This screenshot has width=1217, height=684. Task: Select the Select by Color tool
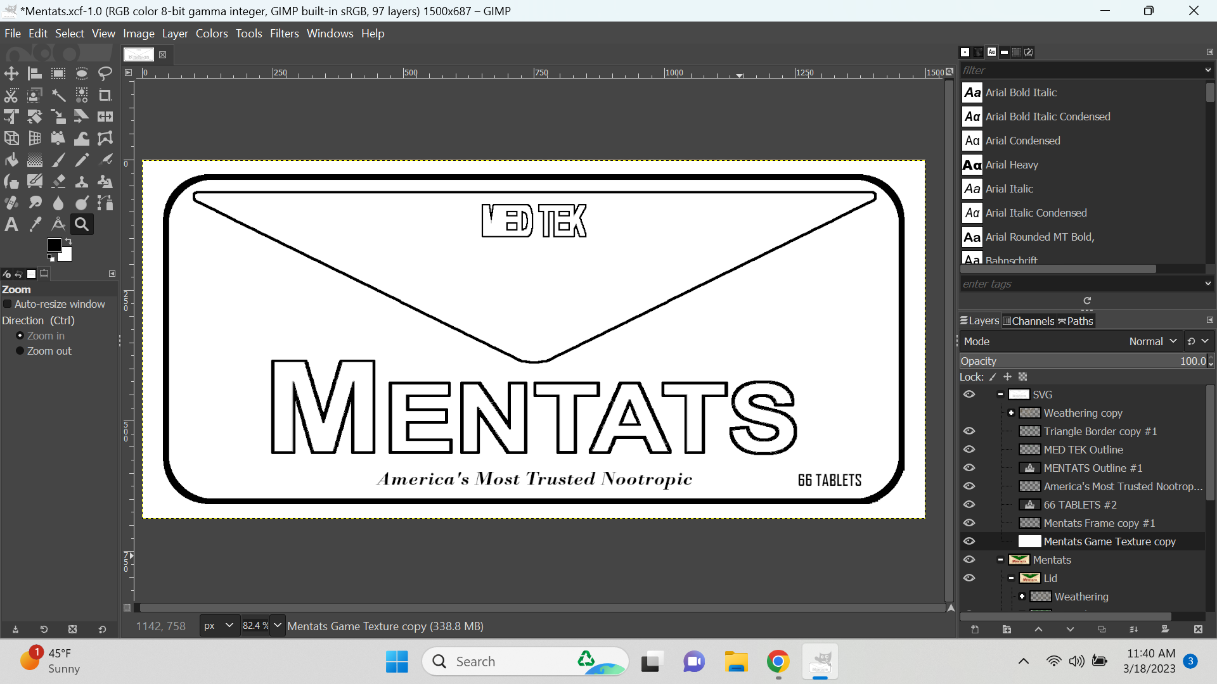tap(82, 95)
